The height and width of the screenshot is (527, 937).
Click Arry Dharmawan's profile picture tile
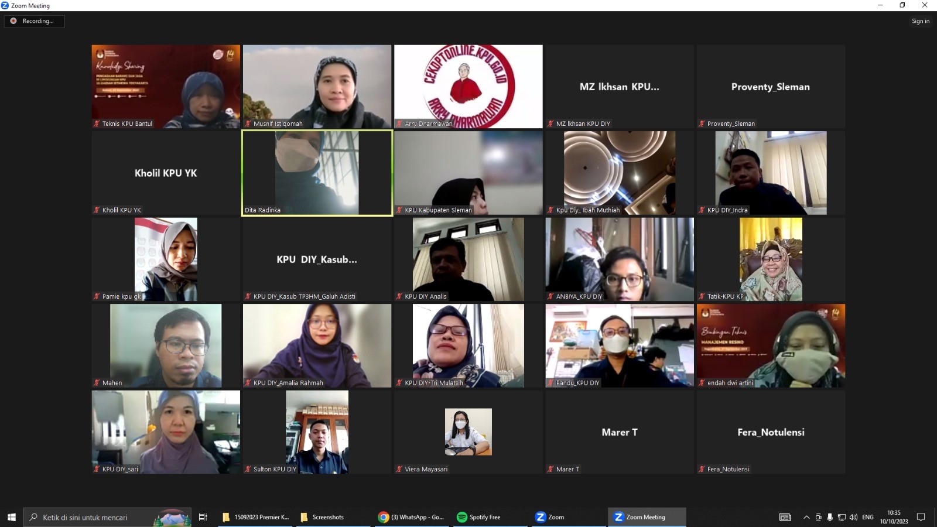coord(468,86)
